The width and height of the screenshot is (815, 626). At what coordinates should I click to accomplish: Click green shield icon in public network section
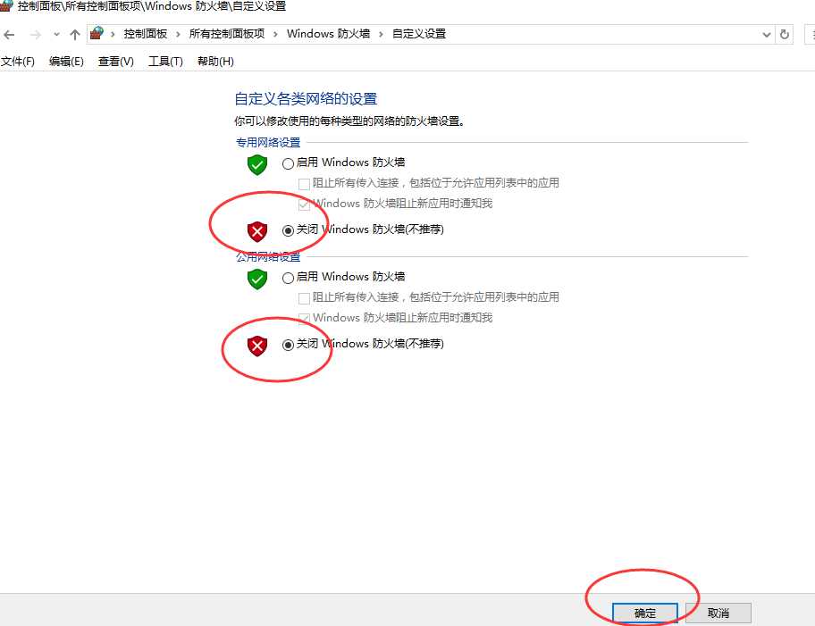(x=256, y=279)
